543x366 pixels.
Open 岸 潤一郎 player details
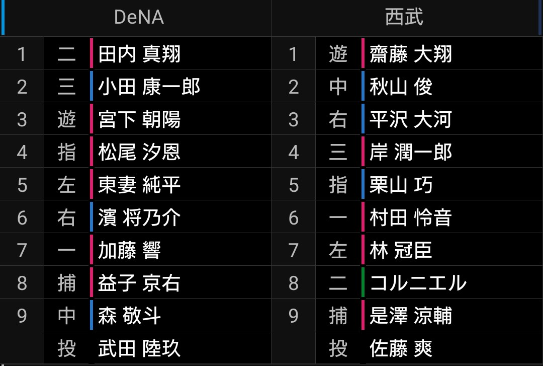coord(411,152)
